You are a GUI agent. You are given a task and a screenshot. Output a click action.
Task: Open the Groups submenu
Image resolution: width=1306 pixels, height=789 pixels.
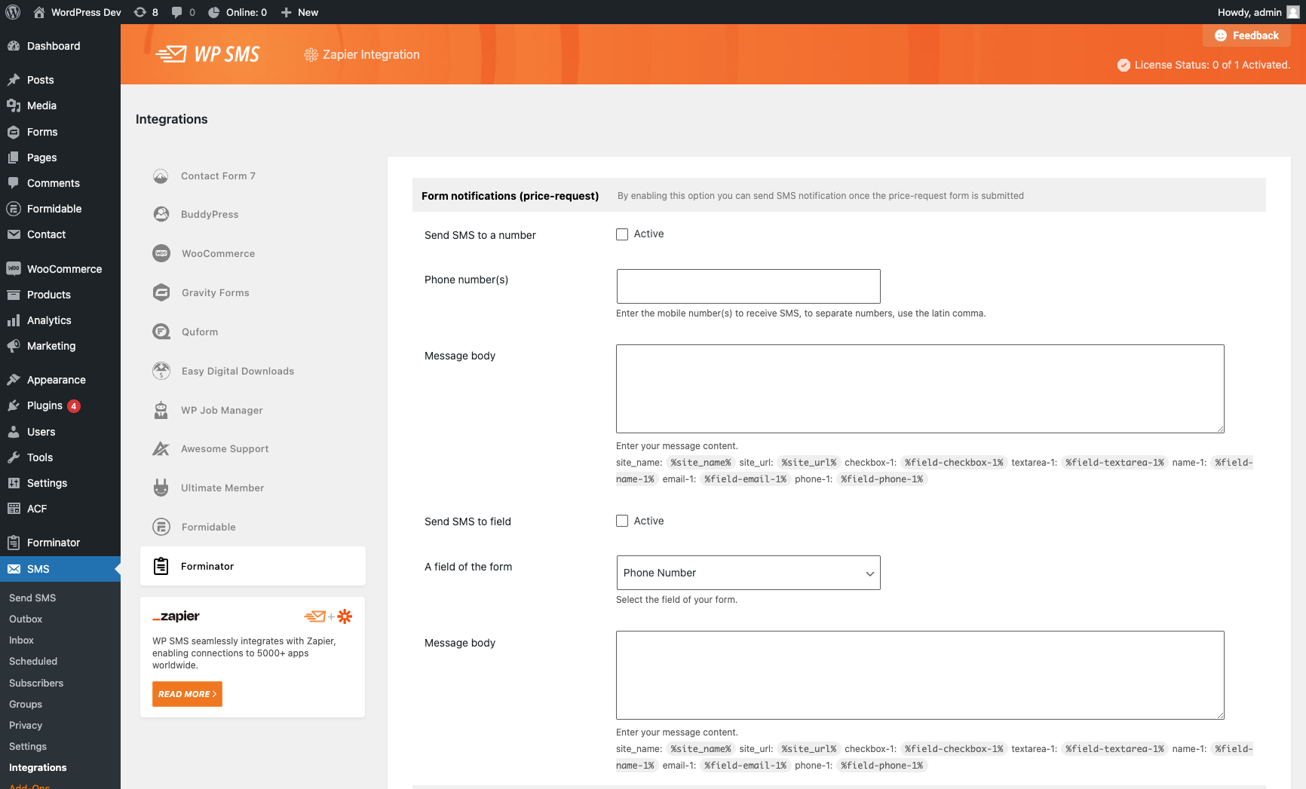click(26, 704)
